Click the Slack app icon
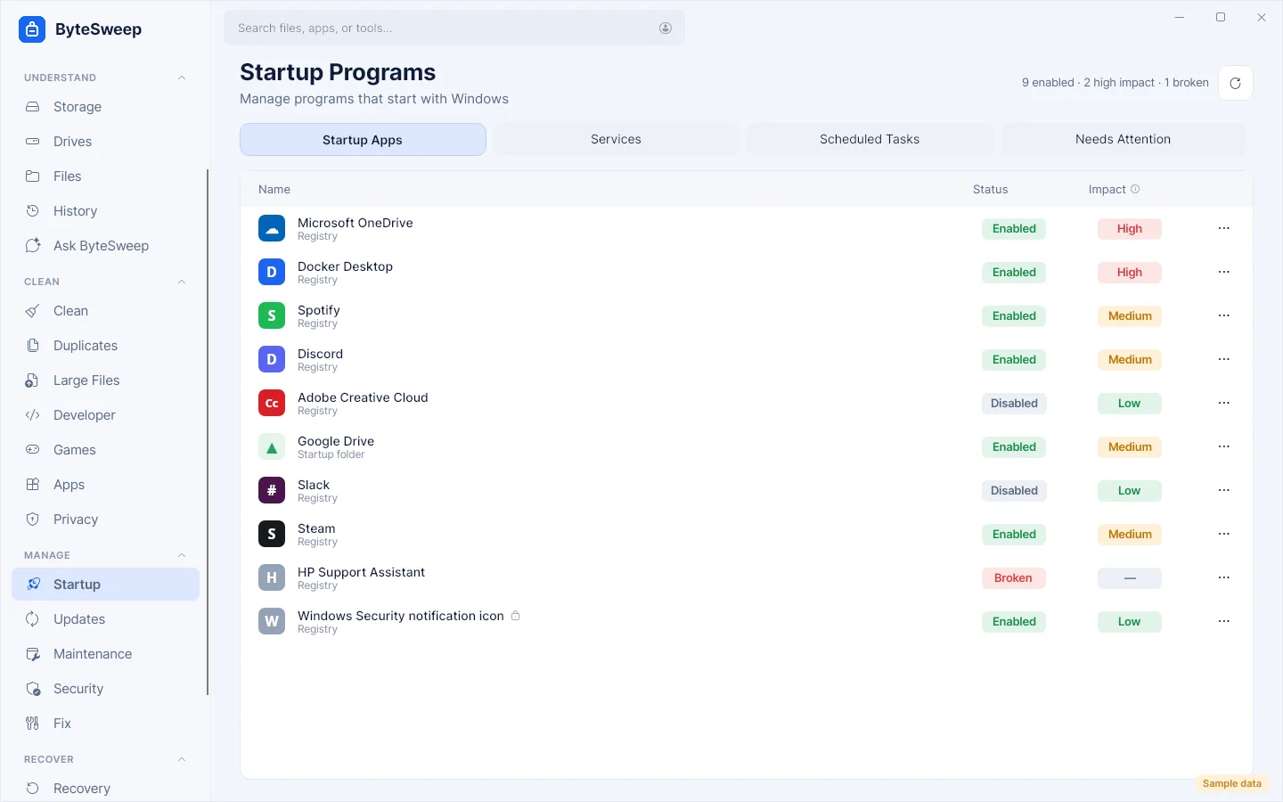This screenshot has height=802, width=1283. pyautogui.click(x=272, y=491)
